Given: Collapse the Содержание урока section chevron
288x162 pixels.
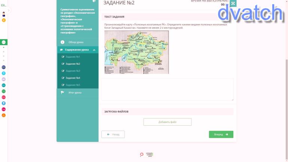Looking at the screenshot, I should (94, 50).
